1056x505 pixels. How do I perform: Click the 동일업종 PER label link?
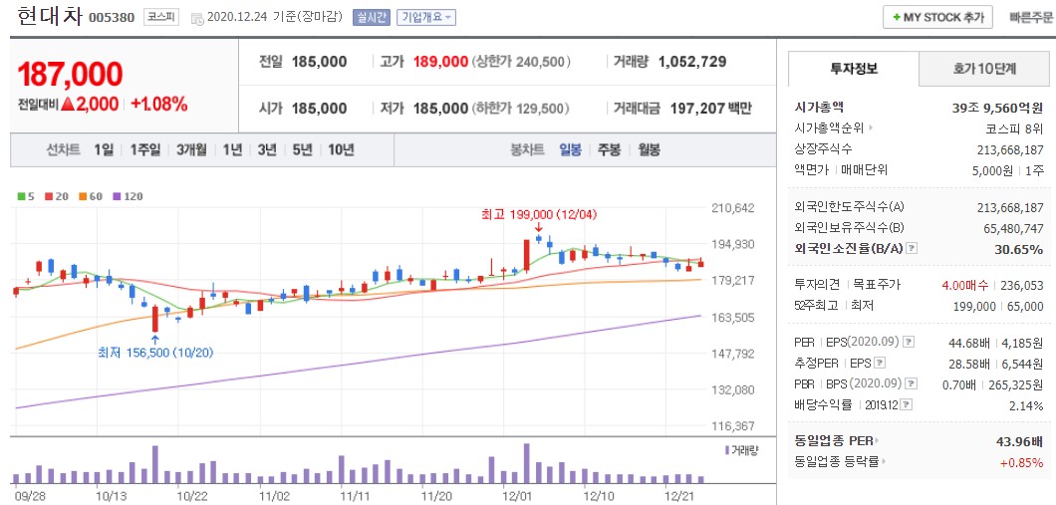pyautogui.click(x=834, y=441)
